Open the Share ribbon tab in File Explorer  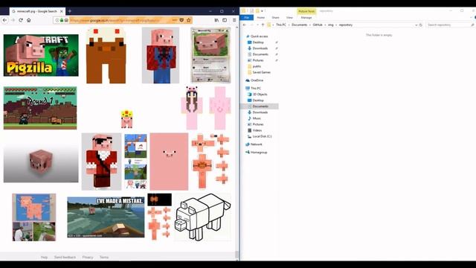pyautogui.click(x=275, y=18)
